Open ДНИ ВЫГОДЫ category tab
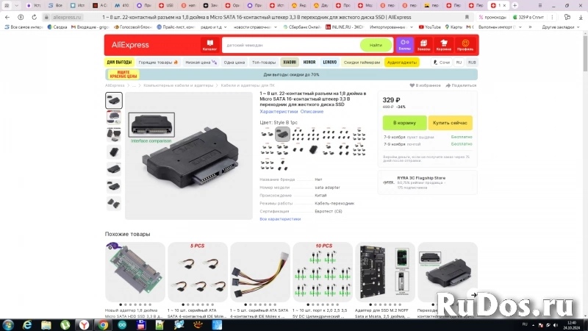The image size is (588, 331). (119, 63)
